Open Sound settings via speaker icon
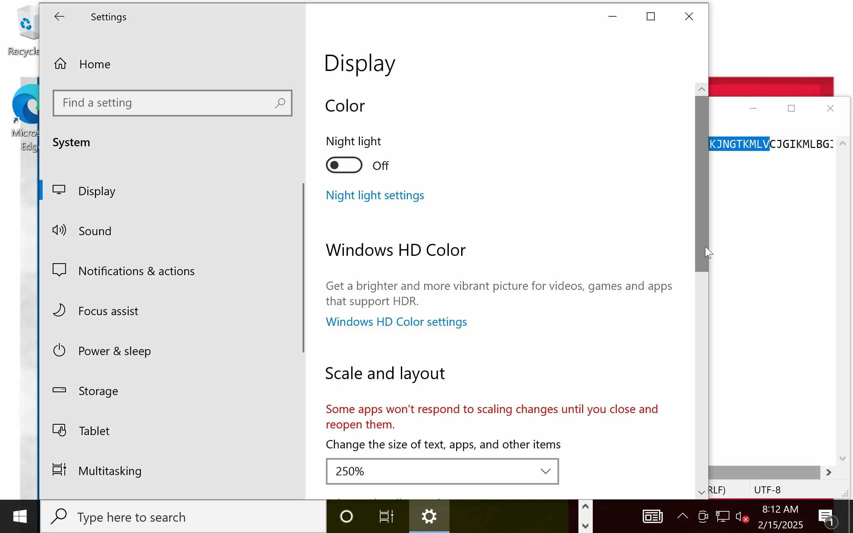853x533 pixels. (x=59, y=231)
